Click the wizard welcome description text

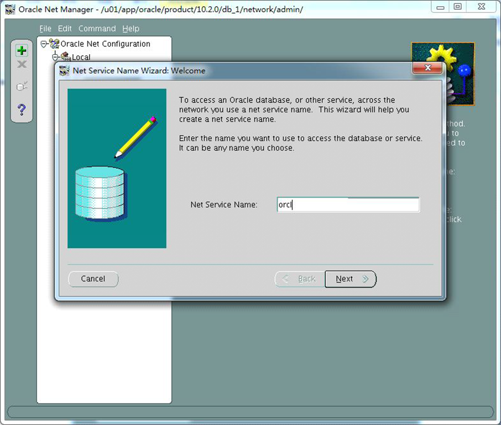coord(300,124)
